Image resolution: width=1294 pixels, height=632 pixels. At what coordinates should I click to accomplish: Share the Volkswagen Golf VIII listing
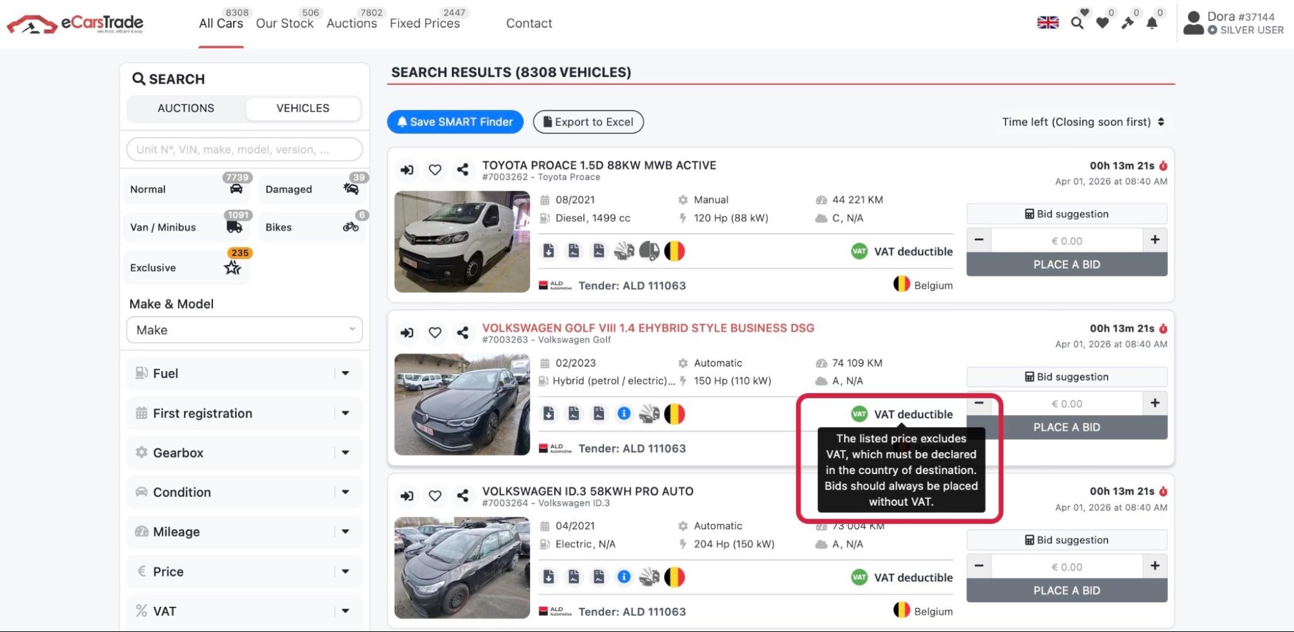tap(462, 333)
